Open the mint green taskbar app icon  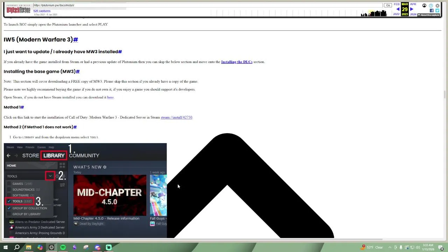click(109, 247)
